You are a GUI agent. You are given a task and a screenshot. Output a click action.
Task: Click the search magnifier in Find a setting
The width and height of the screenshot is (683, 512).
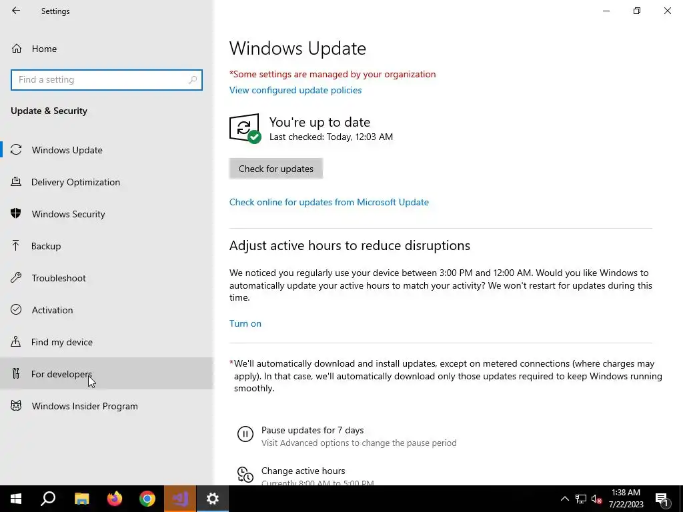[193, 80]
